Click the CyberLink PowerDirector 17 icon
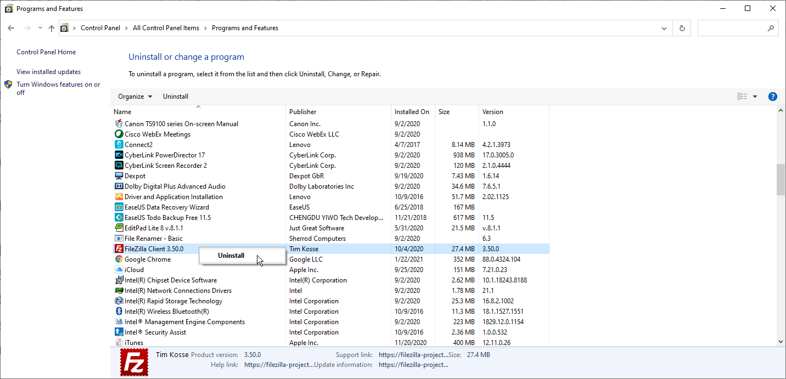This screenshot has height=379, width=786. pyautogui.click(x=119, y=155)
